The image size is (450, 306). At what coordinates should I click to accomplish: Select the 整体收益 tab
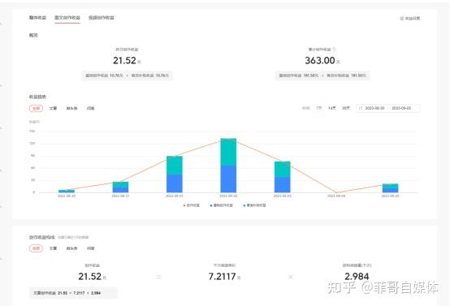click(x=37, y=18)
